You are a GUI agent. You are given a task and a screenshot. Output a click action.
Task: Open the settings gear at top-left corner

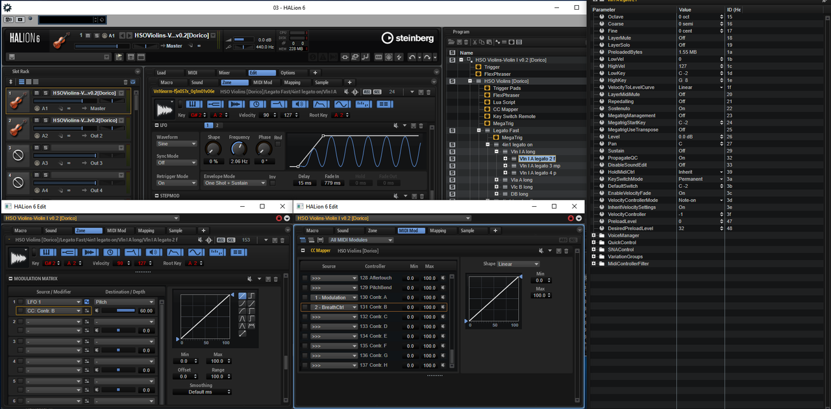[x=7, y=7]
